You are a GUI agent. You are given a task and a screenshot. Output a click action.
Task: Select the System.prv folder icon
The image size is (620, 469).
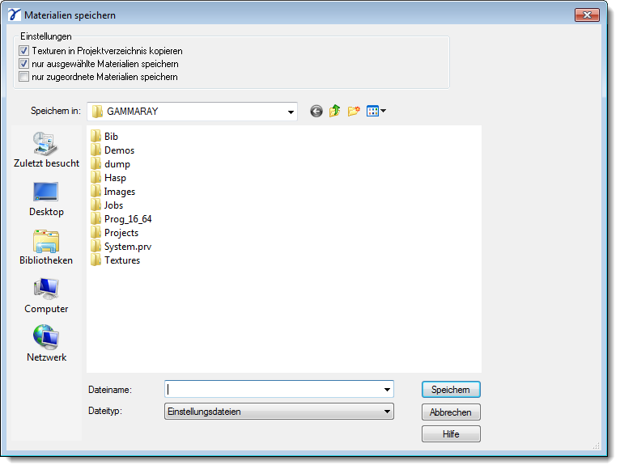pyautogui.click(x=96, y=247)
